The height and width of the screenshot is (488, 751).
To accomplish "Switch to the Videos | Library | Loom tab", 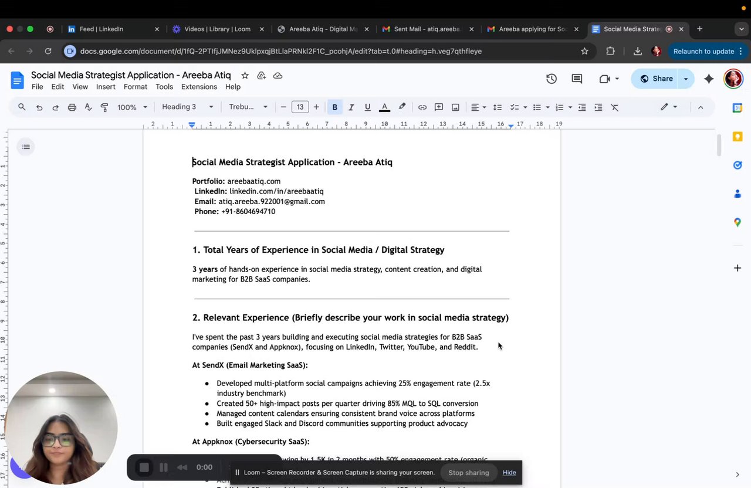I will pyautogui.click(x=218, y=29).
